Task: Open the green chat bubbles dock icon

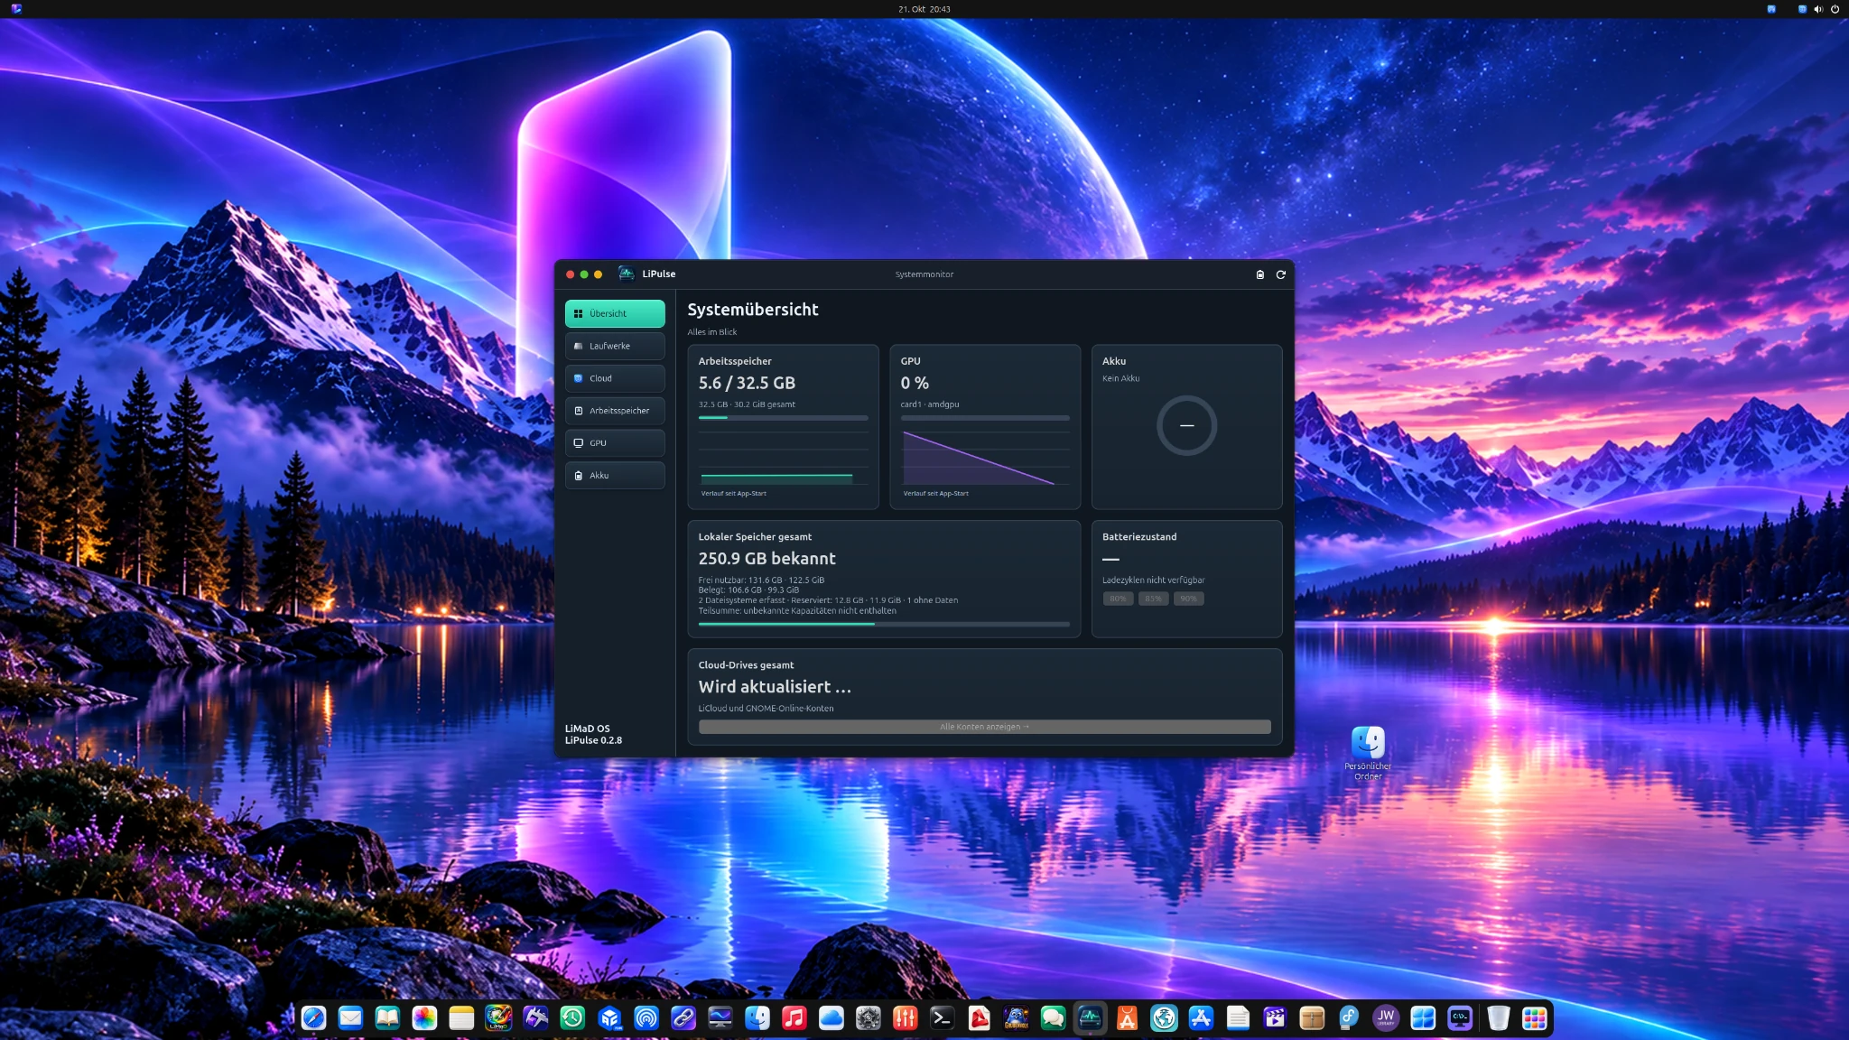Action: 1053,1018
